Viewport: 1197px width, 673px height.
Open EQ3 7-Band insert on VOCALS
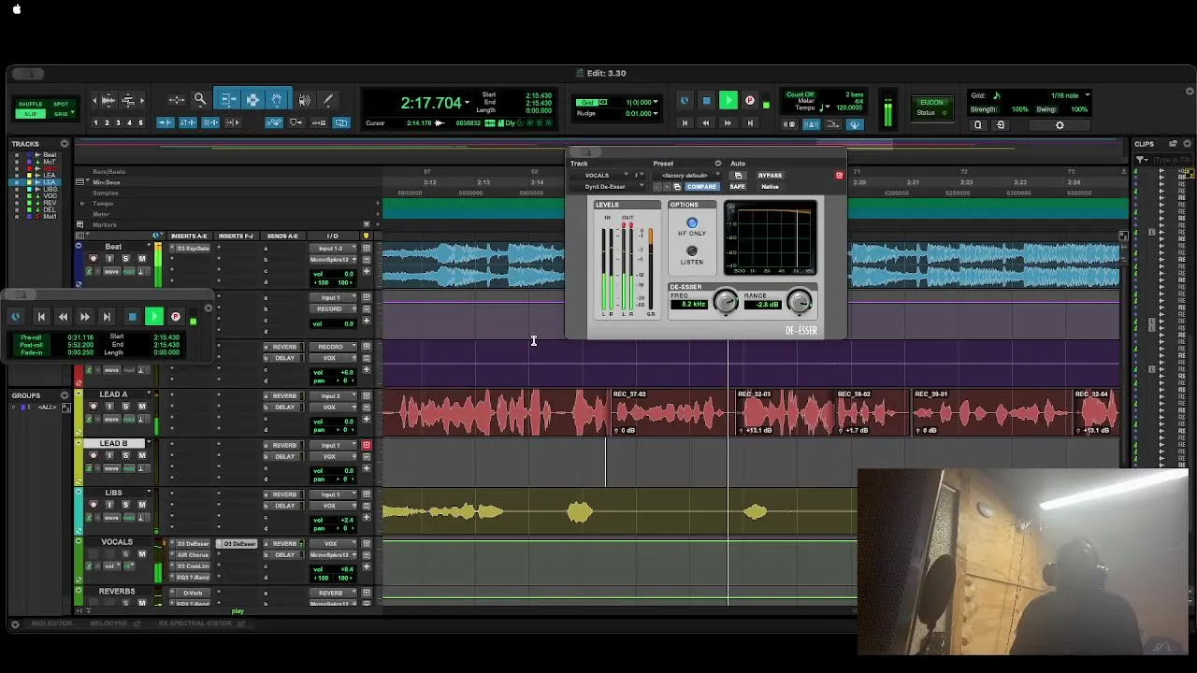tap(193, 578)
